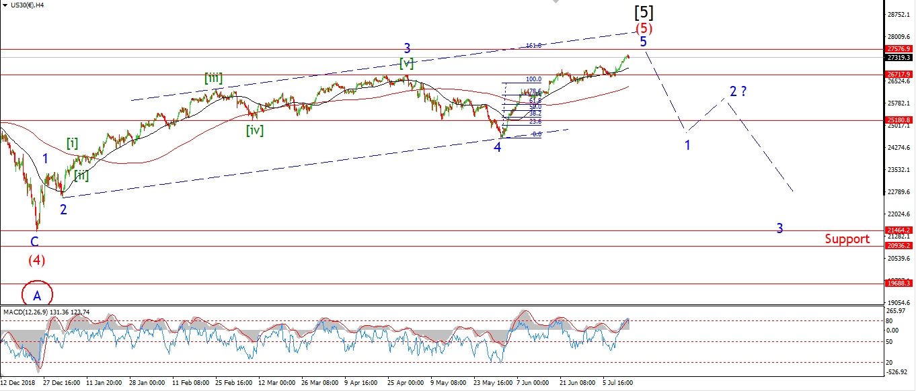The image size is (916, 391).
Task: Select the blue '2 ?' projection label
Action: coord(738,92)
